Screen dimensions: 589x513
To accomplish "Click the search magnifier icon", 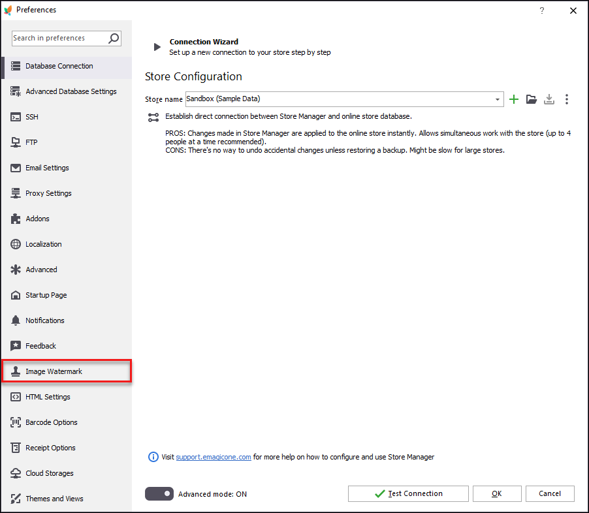I will [x=114, y=39].
